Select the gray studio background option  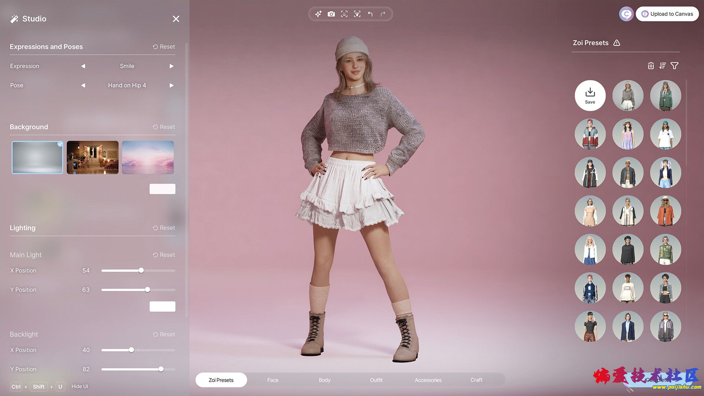point(37,157)
